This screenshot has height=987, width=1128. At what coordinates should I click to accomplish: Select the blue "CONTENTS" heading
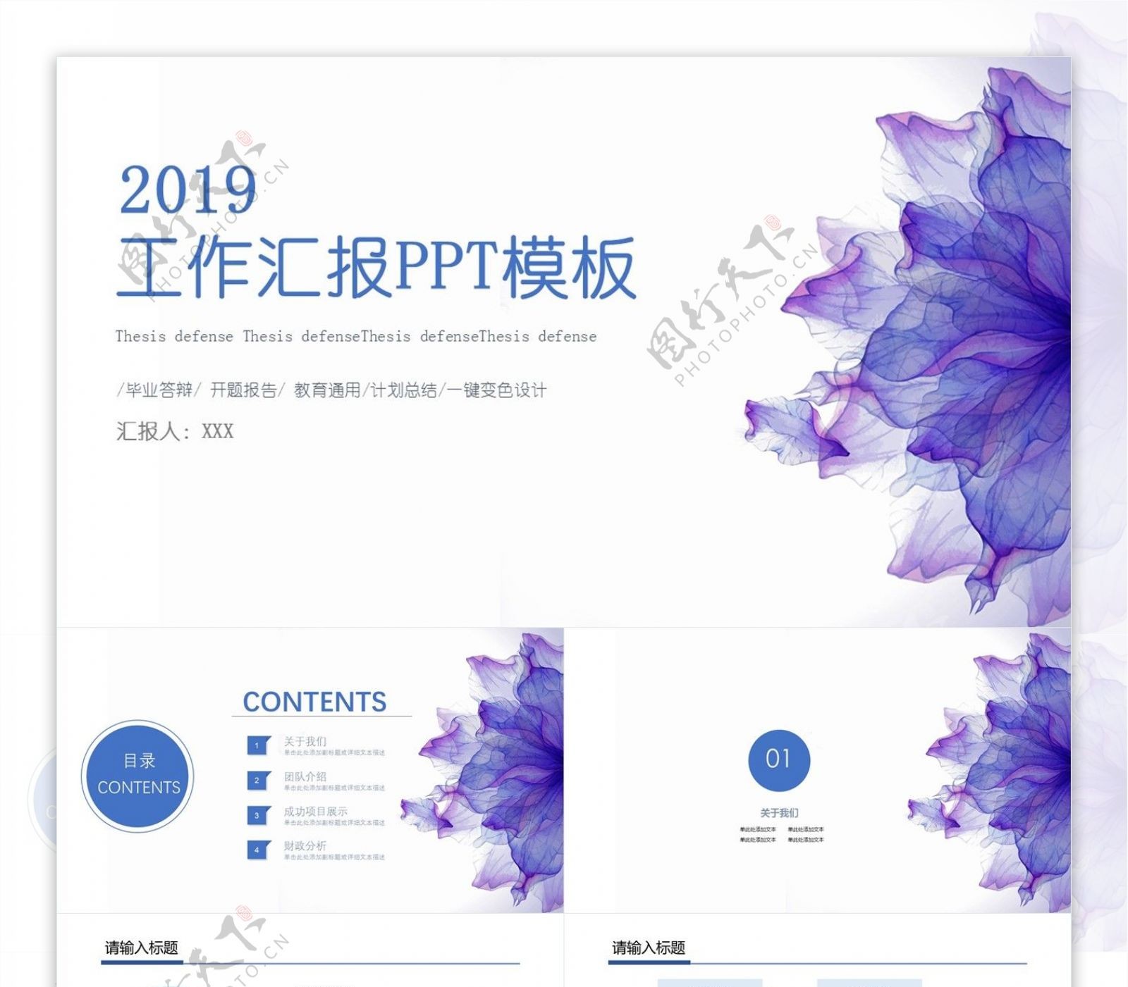point(314,702)
